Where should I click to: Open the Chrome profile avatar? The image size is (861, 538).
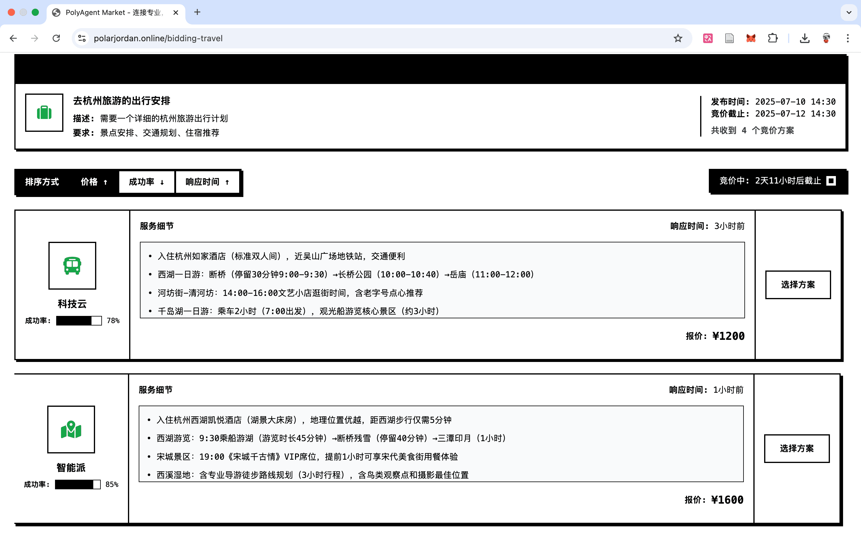tap(826, 38)
